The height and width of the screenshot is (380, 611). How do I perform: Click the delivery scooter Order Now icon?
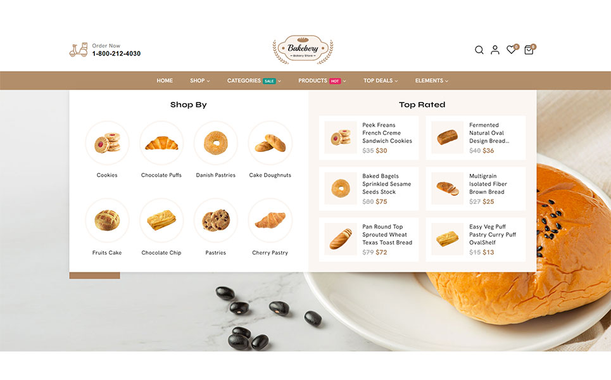coord(79,50)
